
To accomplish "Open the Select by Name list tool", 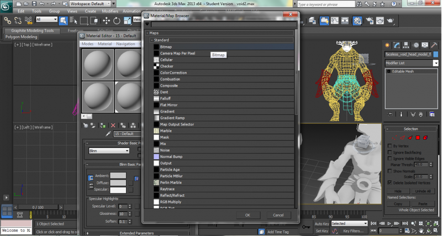I will [73, 20].
